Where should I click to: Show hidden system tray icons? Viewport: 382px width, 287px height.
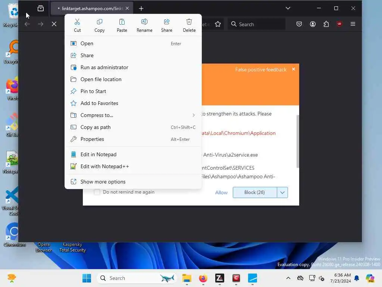point(288,278)
